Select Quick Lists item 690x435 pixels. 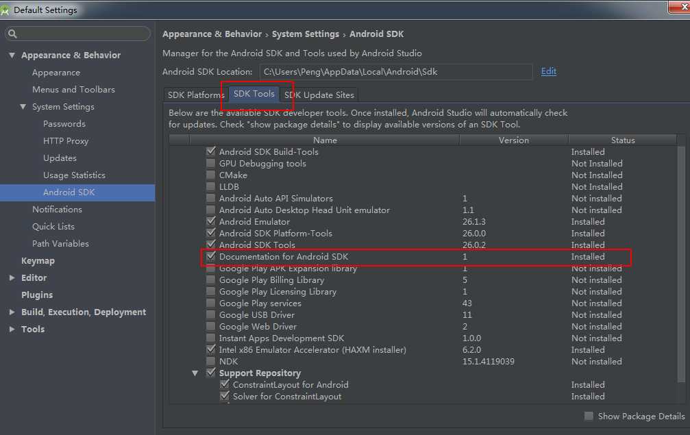pyautogui.click(x=53, y=227)
